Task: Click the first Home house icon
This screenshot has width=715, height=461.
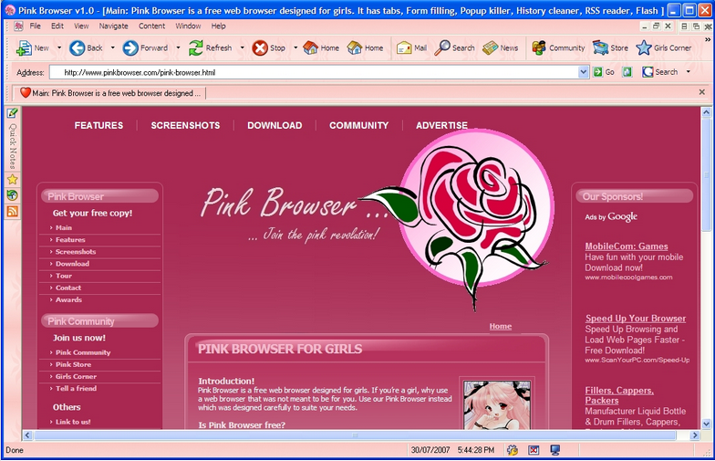Action: pyautogui.click(x=310, y=47)
